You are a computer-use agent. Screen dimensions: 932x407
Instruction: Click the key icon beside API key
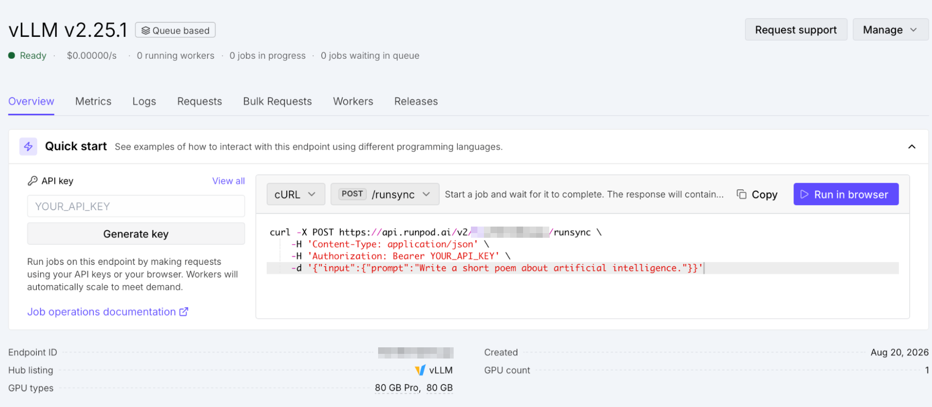[x=33, y=181]
